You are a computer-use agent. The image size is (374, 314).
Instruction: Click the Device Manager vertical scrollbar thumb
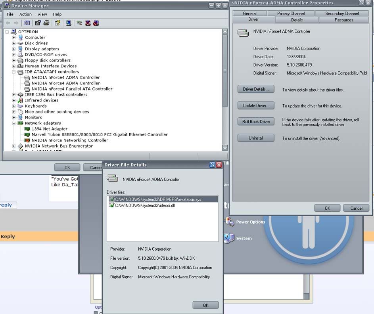tap(225, 71)
